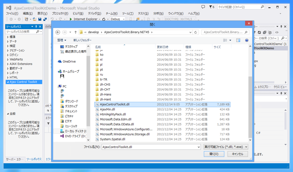Toggle the preview pane icon
The height and width of the screenshot is (172, 293).
tap(238, 40)
